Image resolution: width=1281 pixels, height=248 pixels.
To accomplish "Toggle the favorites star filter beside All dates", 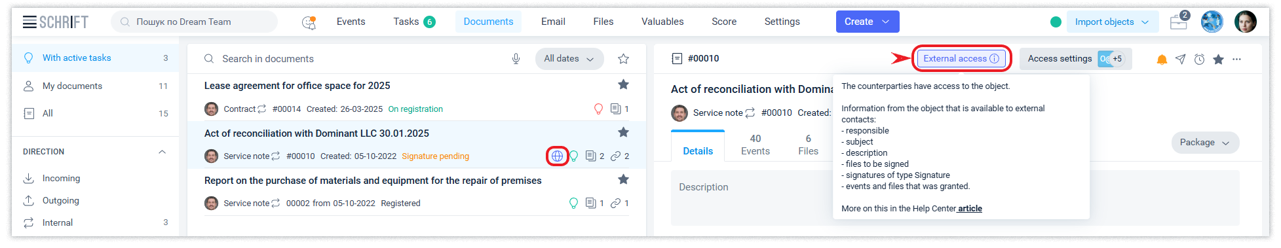I will [623, 59].
